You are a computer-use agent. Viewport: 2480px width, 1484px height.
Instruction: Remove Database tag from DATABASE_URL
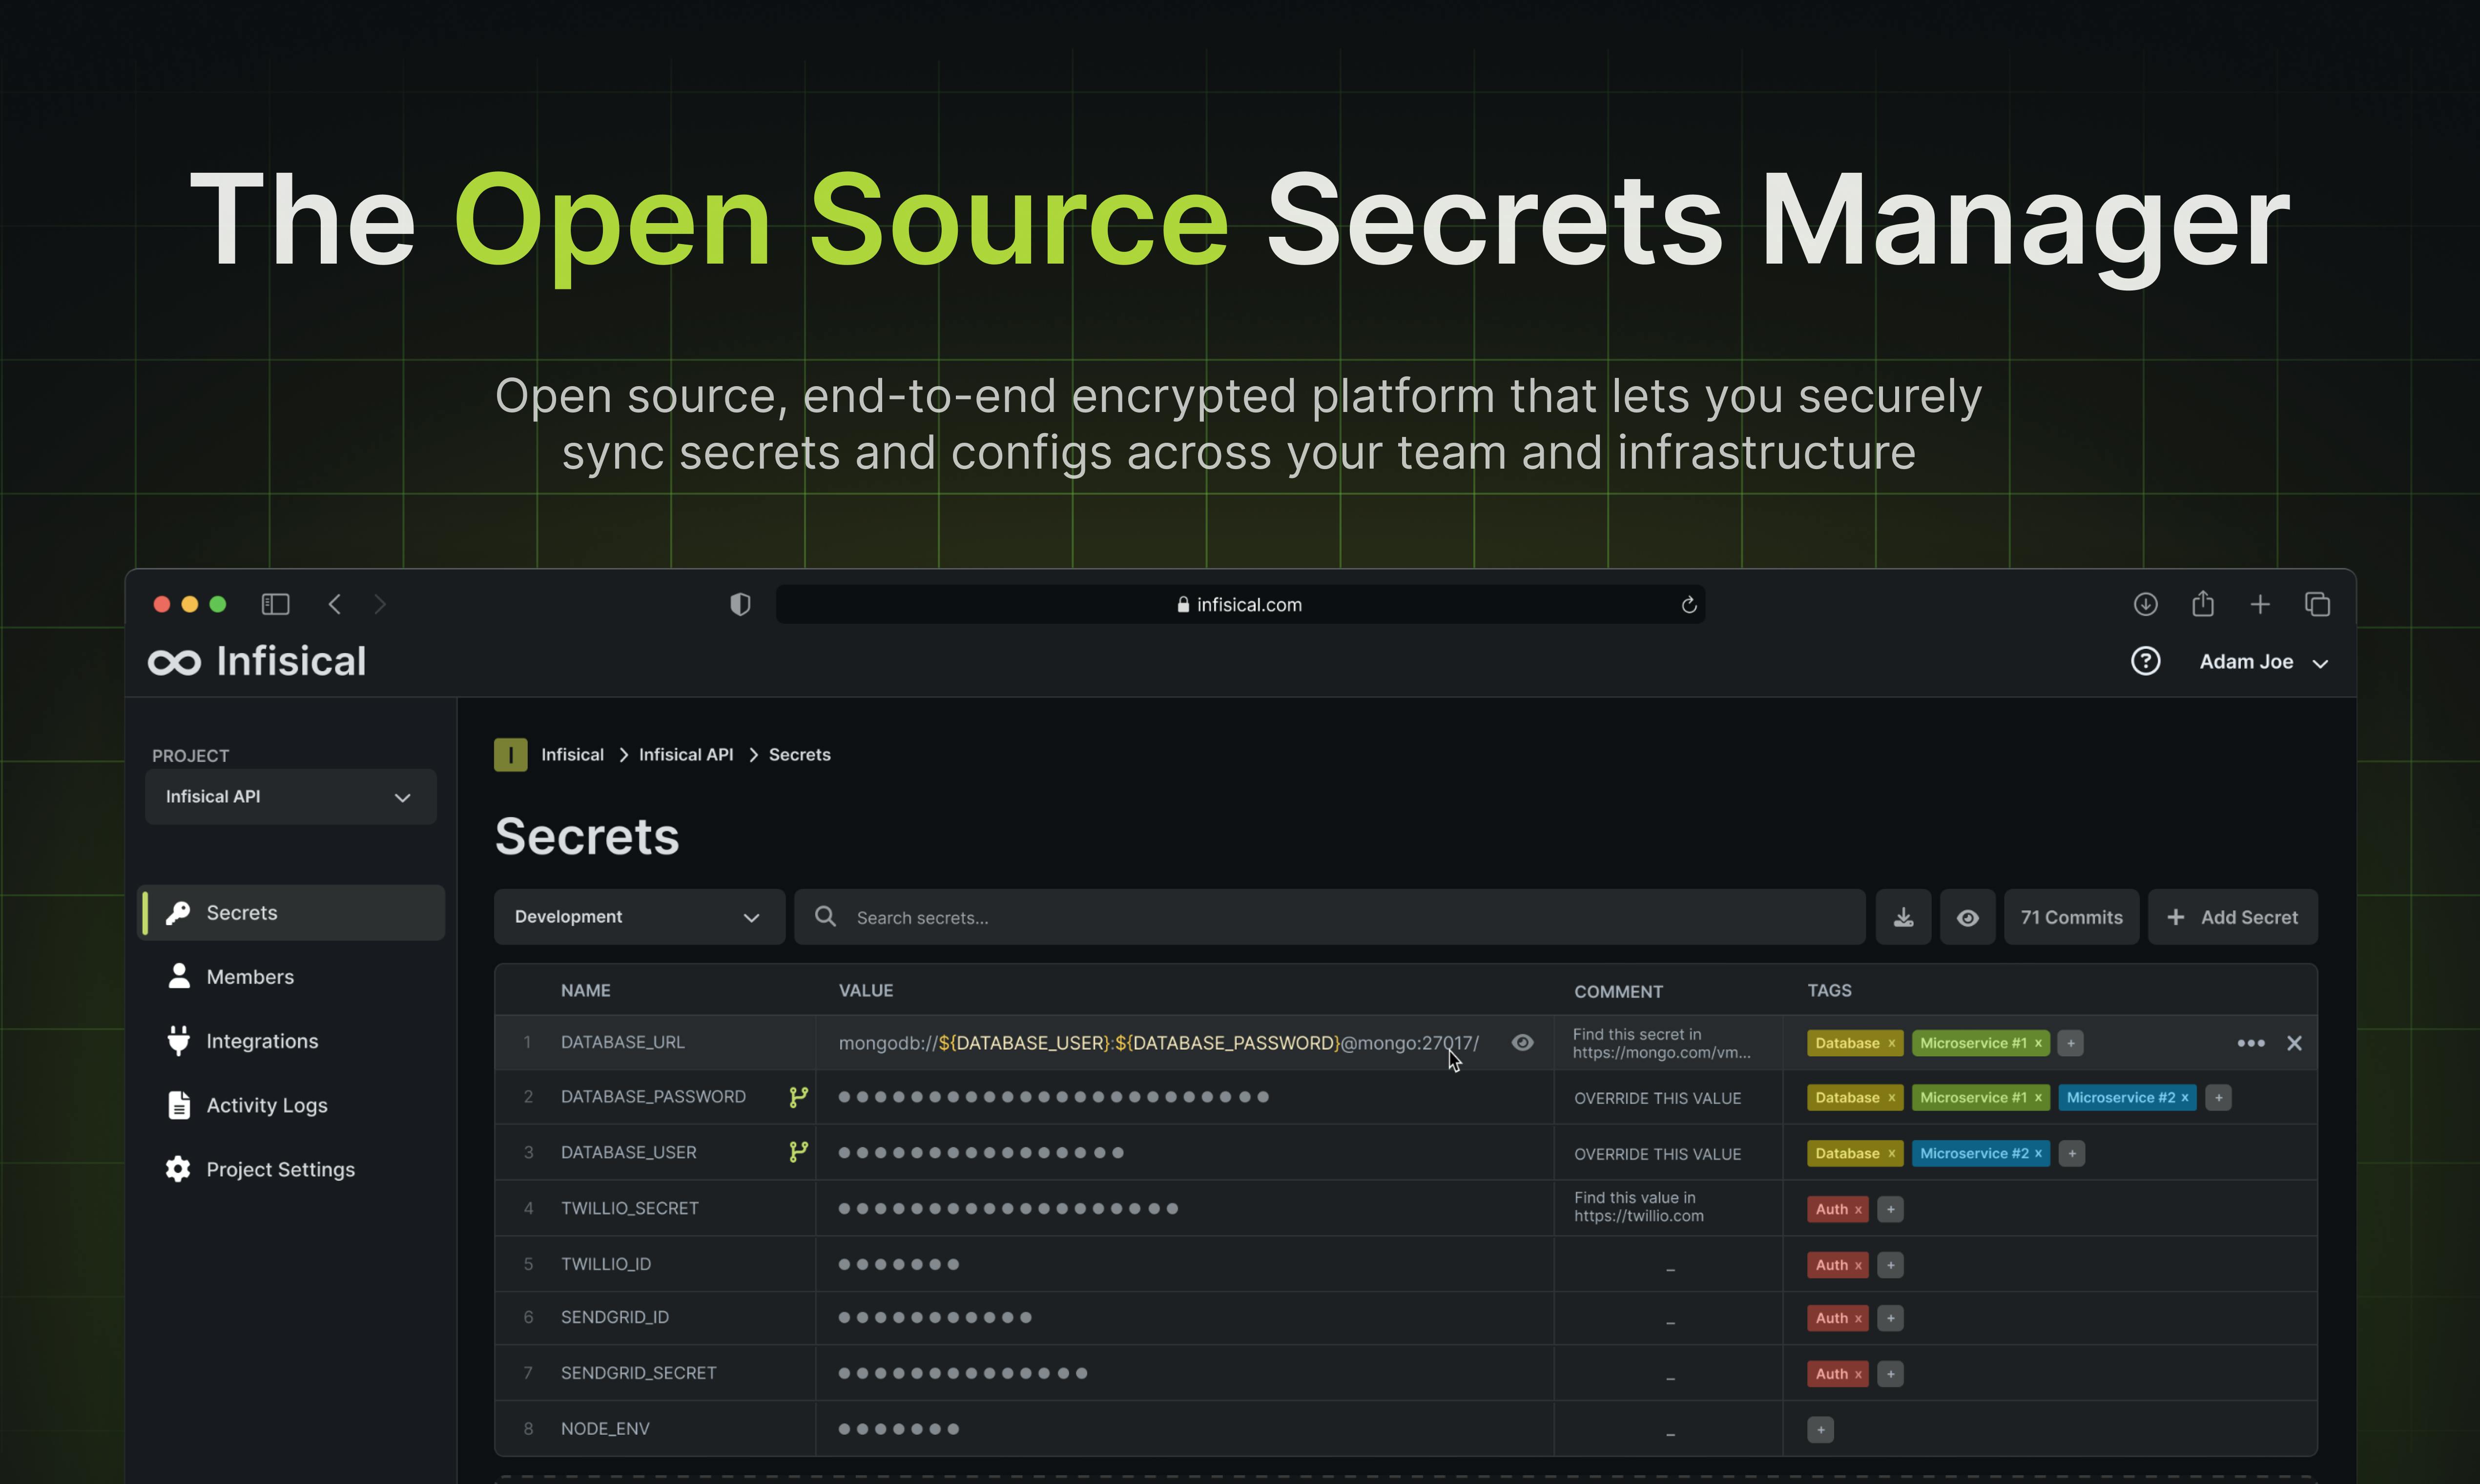point(1891,1044)
